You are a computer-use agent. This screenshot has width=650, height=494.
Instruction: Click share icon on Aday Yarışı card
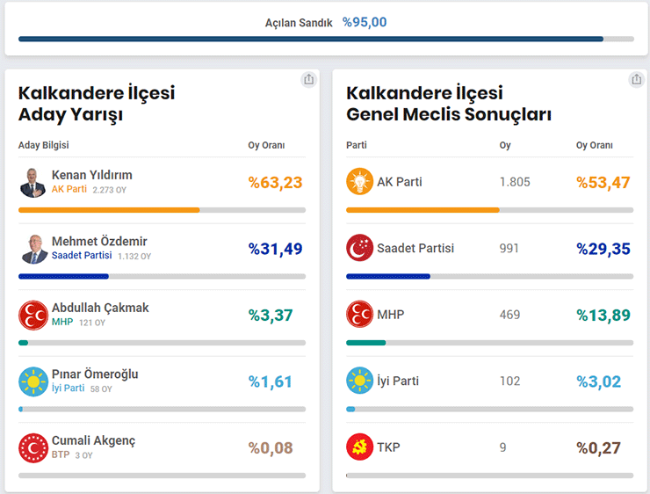[308, 79]
